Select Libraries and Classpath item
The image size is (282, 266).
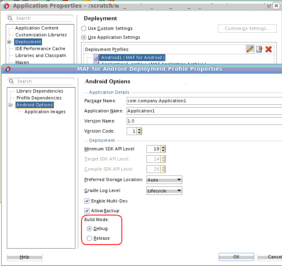click(x=41, y=55)
